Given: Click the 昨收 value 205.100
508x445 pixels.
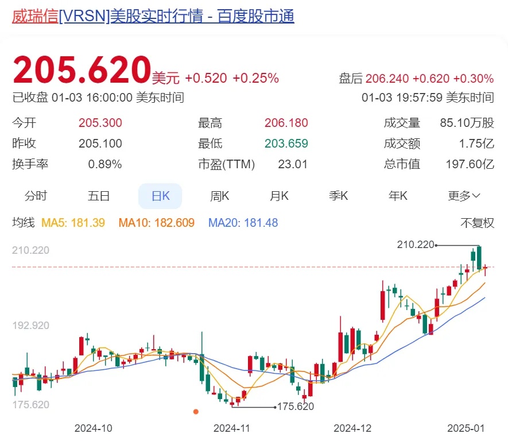Looking at the screenshot, I should (100, 144).
